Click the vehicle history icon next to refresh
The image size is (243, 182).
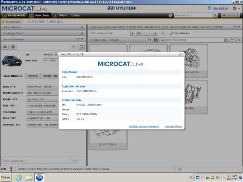click(81, 47)
